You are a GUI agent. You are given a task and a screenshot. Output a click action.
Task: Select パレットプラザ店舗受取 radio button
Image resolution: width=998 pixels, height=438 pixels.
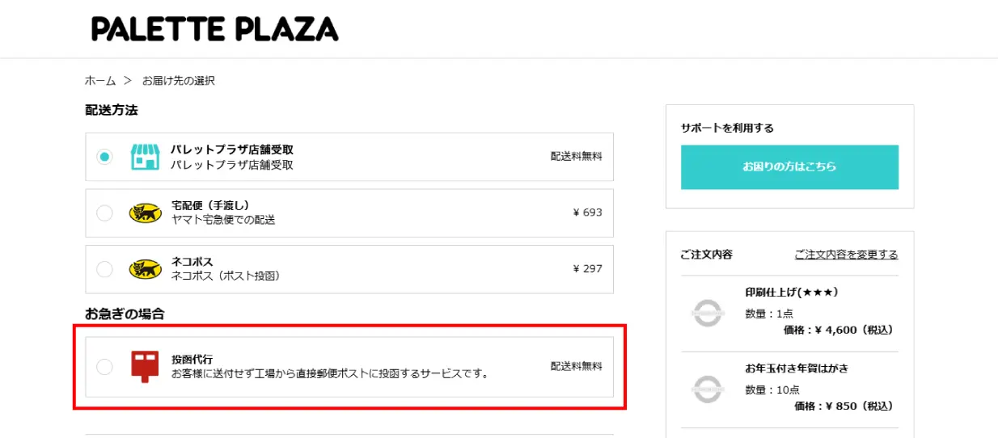[x=105, y=157]
